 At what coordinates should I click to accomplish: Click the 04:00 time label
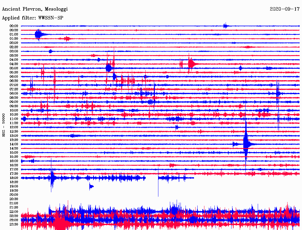click(14, 60)
